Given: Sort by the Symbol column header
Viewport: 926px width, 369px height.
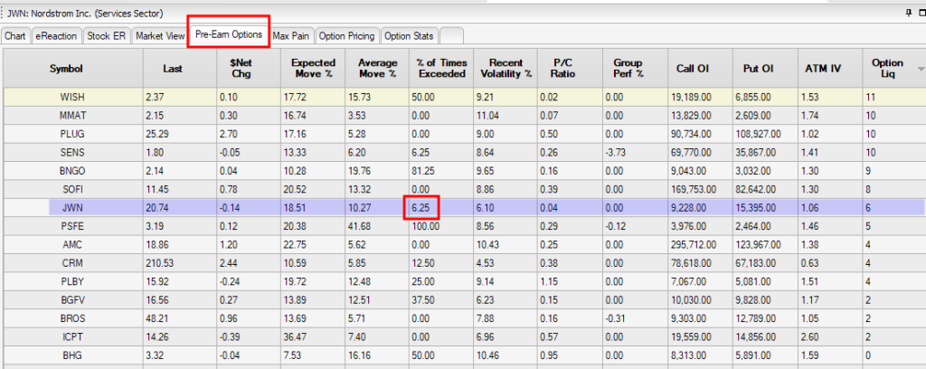Looking at the screenshot, I should point(73,69).
